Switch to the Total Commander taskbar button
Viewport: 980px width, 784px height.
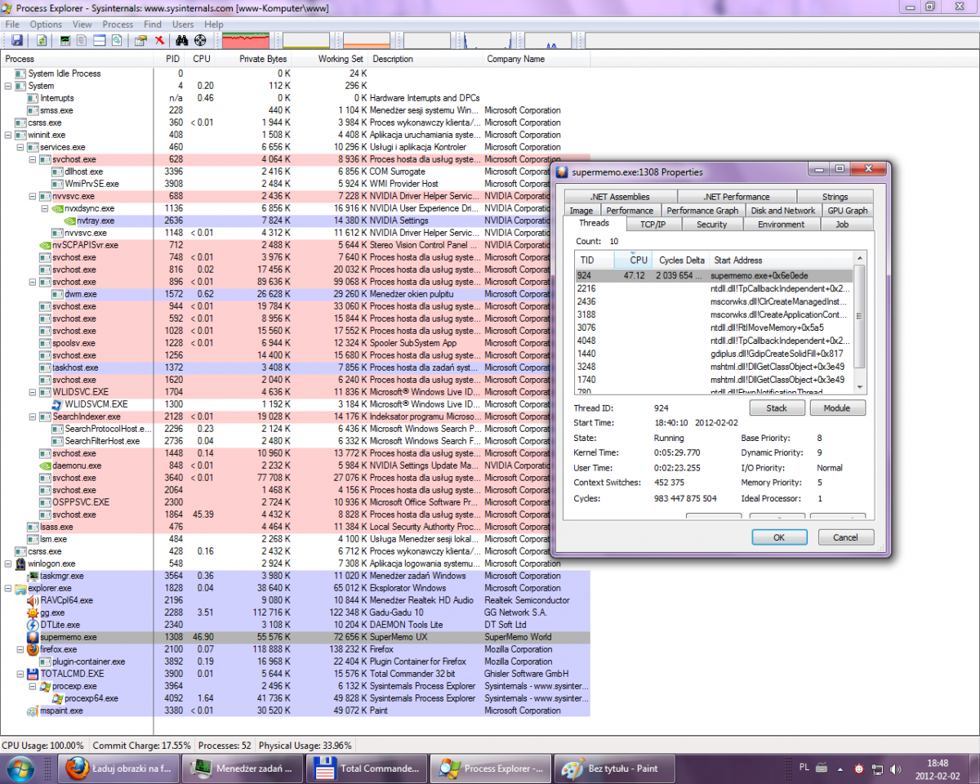tap(367, 768)
